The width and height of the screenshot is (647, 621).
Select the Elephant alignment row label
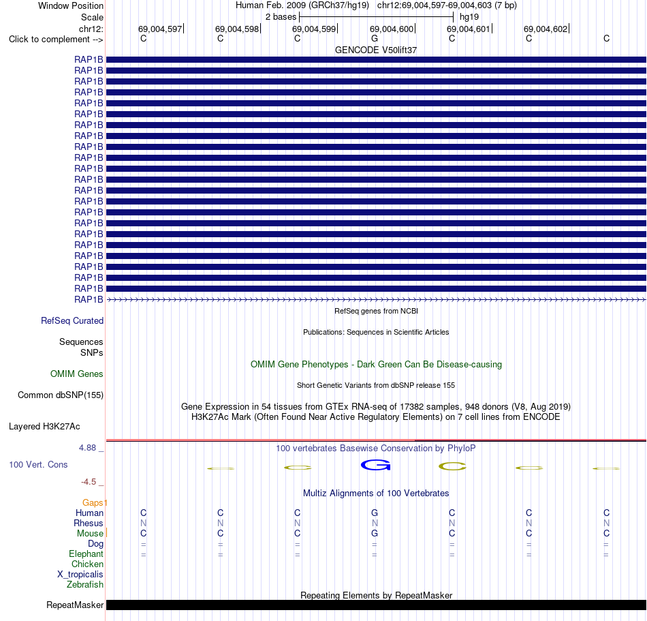(86, 554)
